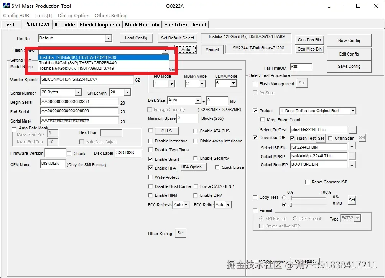Image resolution: width=385 pixels, height=278 pixels.
Task: Click the Copy Test percentage slider
Action: [308, 198]
